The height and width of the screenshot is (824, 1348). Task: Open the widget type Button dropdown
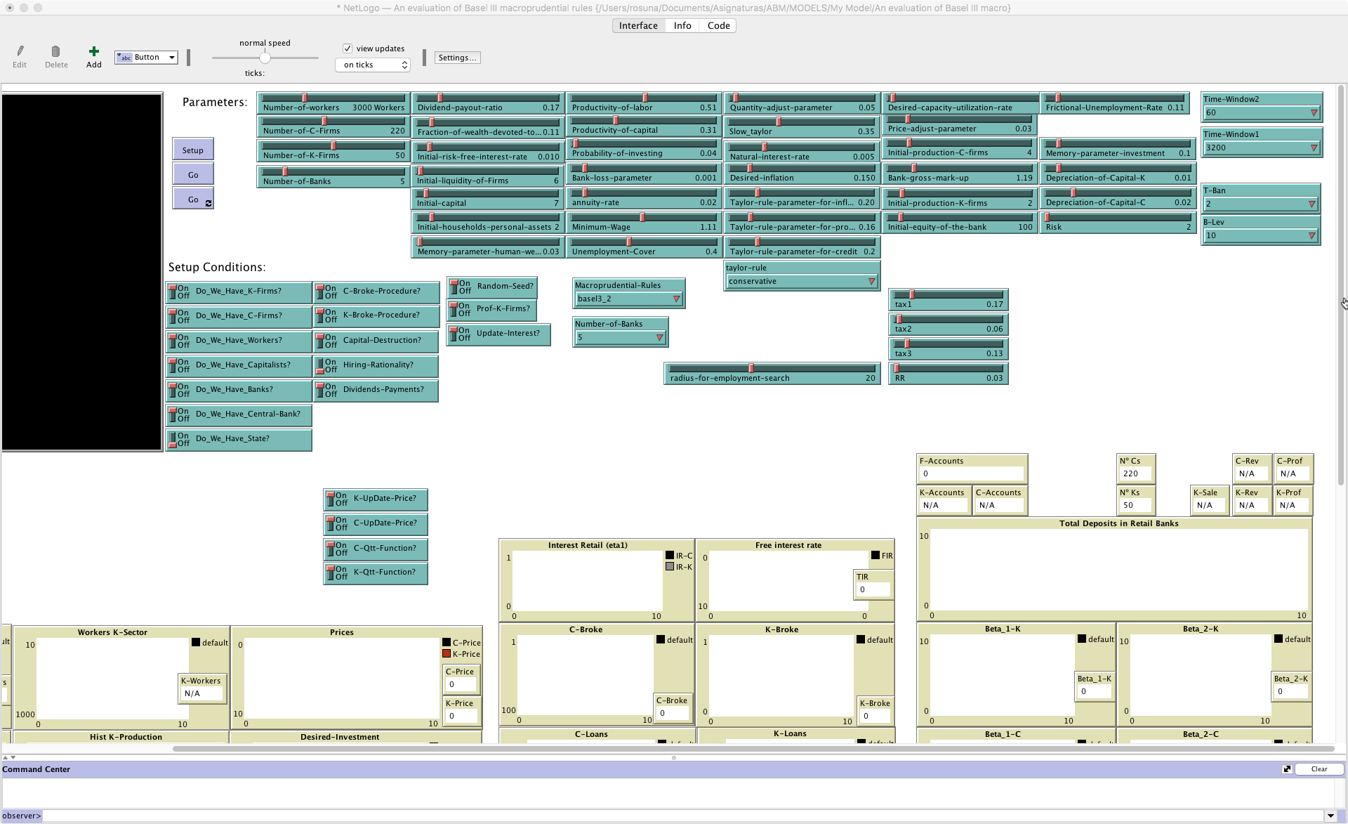click(x=147, y=58)
